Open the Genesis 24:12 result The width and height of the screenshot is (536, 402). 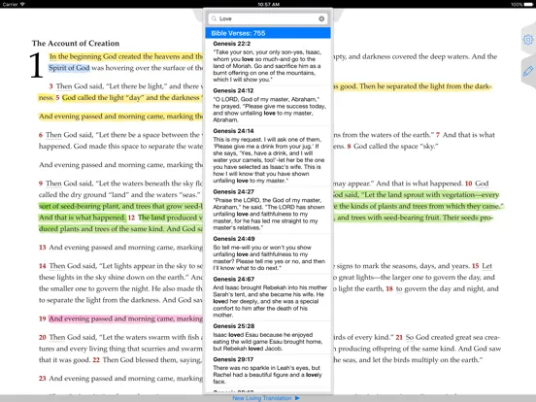268,105
